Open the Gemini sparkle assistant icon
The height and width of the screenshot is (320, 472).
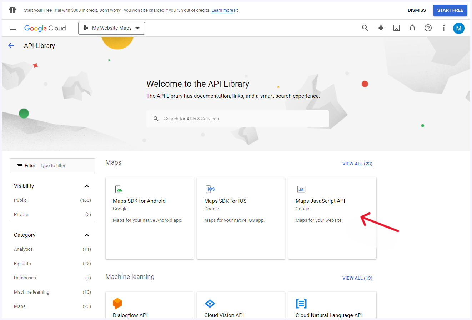tap(381, 28)
